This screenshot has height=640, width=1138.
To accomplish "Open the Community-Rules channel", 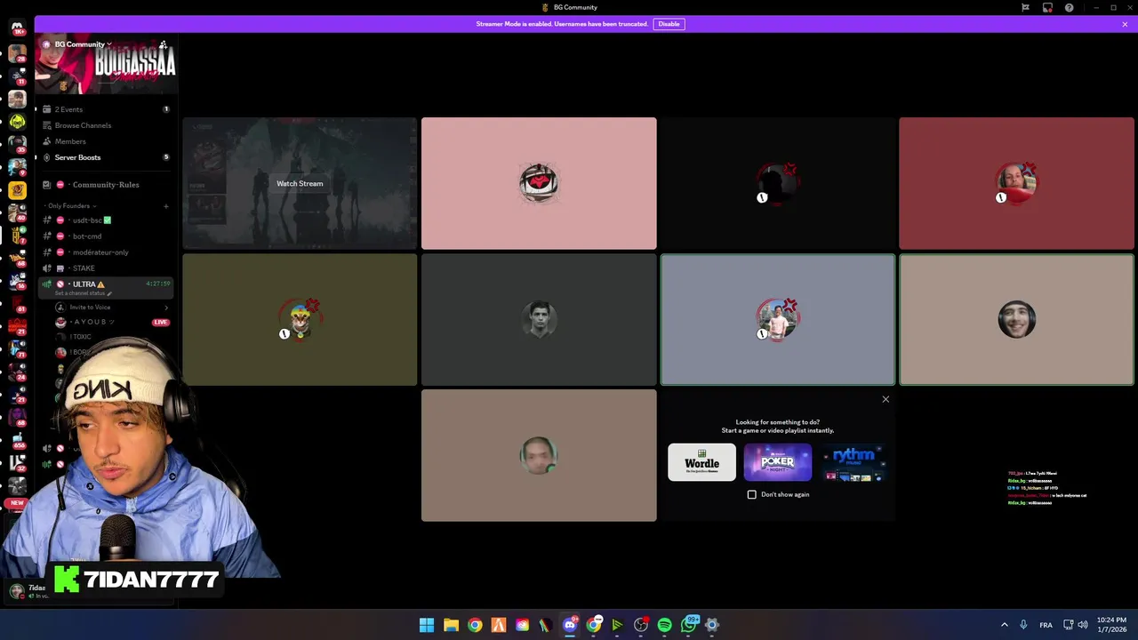I will (106, 185).
